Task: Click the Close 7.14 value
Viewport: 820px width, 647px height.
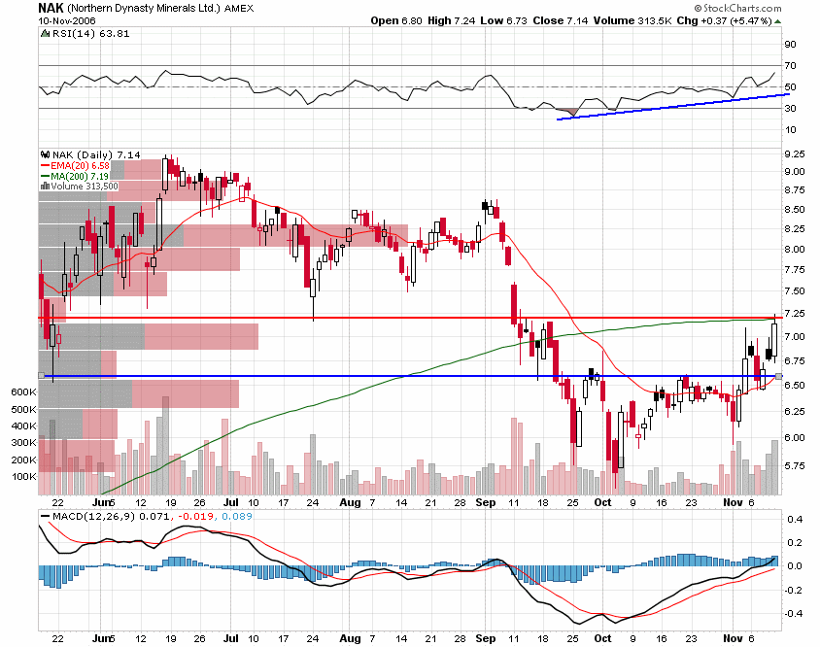Action: click(x=560, y=21)
